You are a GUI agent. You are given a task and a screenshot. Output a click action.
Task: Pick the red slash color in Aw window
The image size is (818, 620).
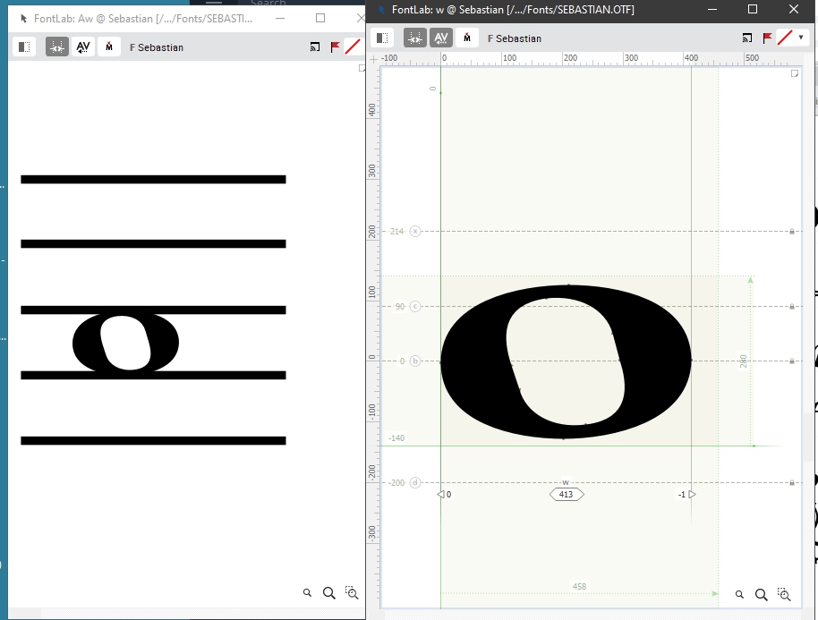354,47
